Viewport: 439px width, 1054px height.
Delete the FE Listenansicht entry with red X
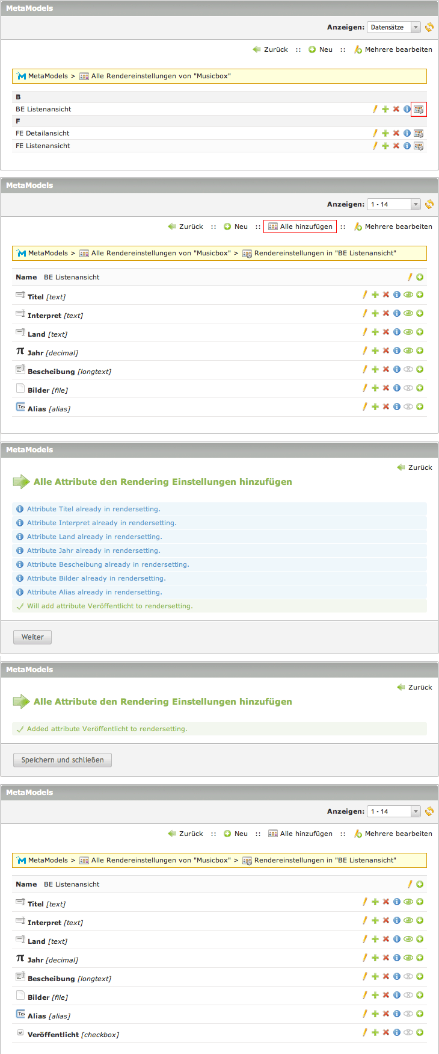396,146
